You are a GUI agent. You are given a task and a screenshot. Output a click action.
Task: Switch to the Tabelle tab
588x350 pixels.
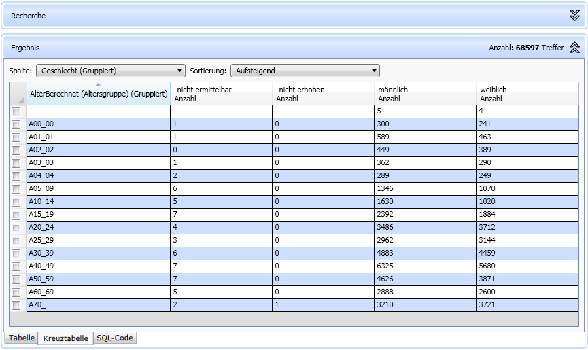tap(21, 338)
